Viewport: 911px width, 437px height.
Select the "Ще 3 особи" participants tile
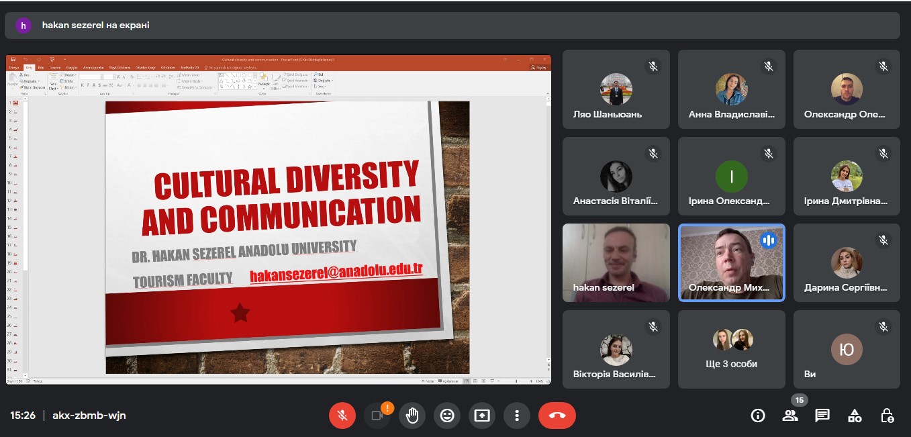[732, 349]
